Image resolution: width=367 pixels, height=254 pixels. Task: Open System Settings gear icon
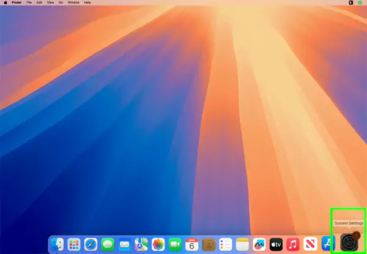[349, 242]
